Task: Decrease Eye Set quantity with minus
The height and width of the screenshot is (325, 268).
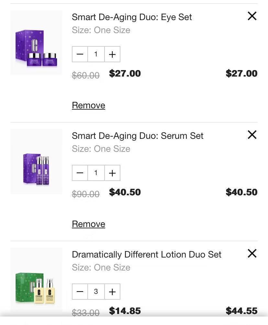Action: coord(80,54)
